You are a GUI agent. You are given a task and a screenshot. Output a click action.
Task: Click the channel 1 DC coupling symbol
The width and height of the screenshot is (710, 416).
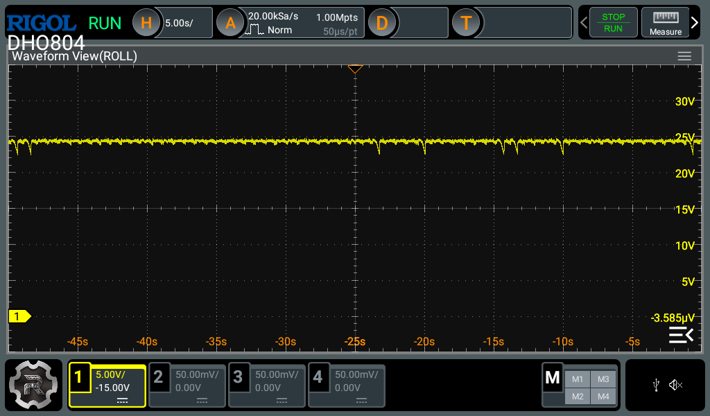tap(122, 401)
